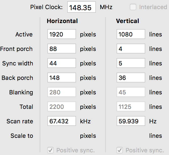Edit the horizontal Sync width field
Viewport: 169px width, 155px height.
[62, 63]
